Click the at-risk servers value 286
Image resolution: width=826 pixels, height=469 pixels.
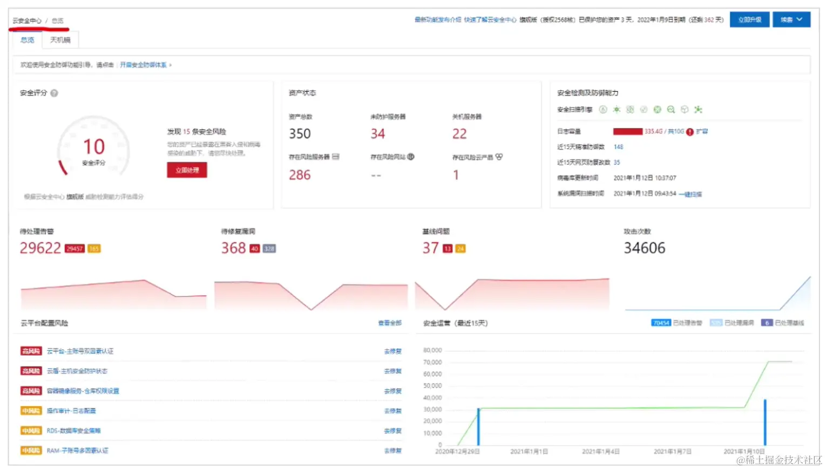tap(300, 175)
